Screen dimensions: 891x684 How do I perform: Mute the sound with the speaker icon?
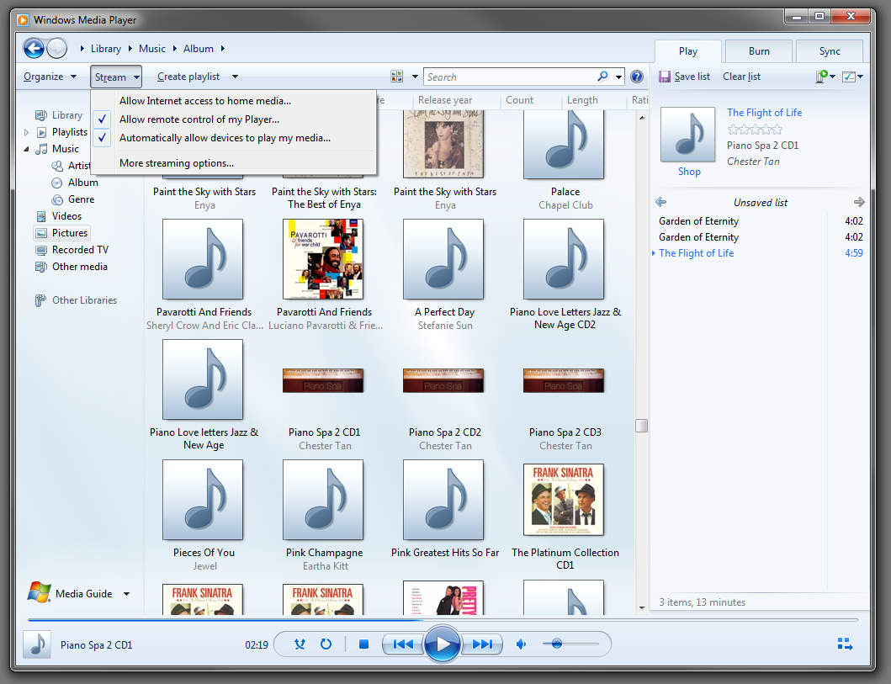click(521, 644)
